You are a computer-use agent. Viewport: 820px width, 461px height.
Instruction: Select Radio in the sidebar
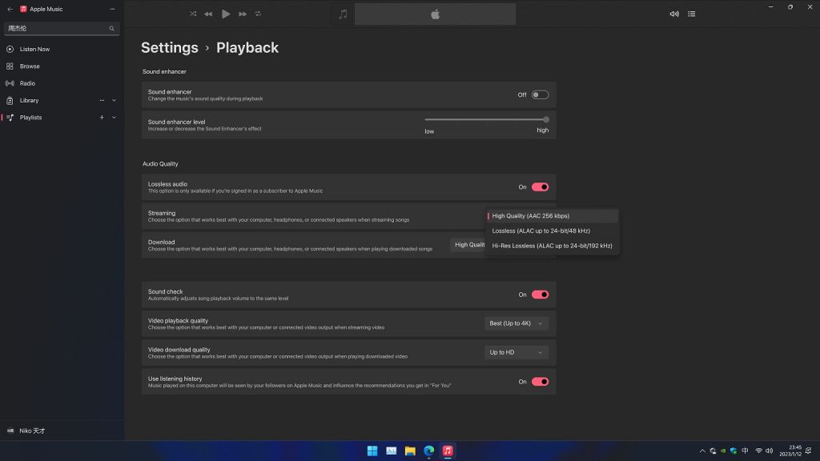tap(27, 83)
